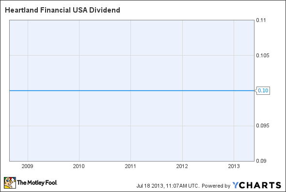Click the 0.09 y-axis label
The image size is (286, 192).
tap(261, 161)
